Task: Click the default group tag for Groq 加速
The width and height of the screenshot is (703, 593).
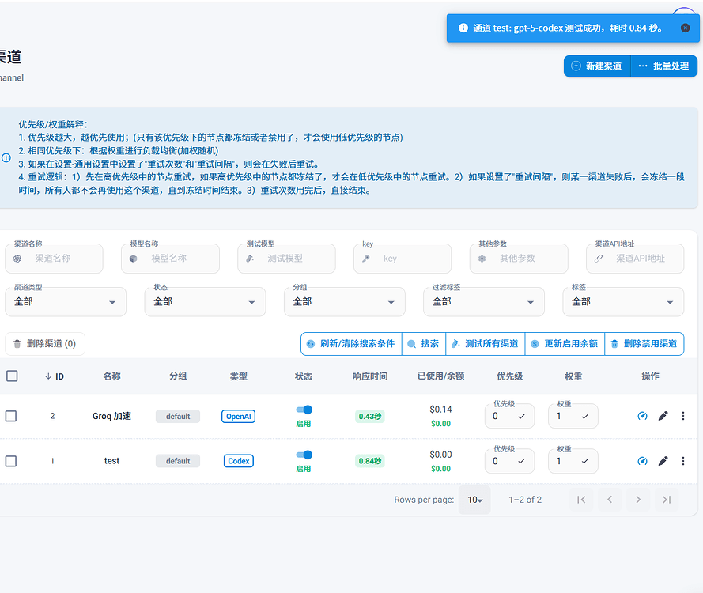Action: (178, 417)
